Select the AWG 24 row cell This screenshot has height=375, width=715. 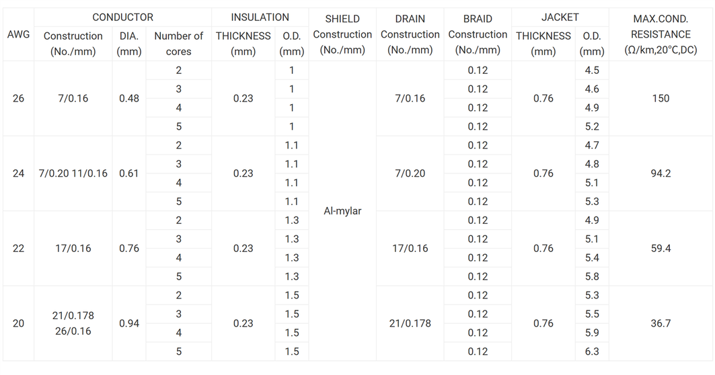[x=18, y=173]
